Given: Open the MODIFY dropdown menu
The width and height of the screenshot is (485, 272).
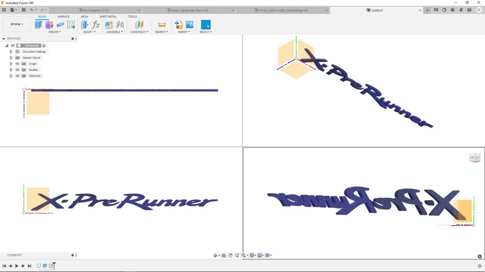Looking at the screenshot, I should (x=90, y=32).
